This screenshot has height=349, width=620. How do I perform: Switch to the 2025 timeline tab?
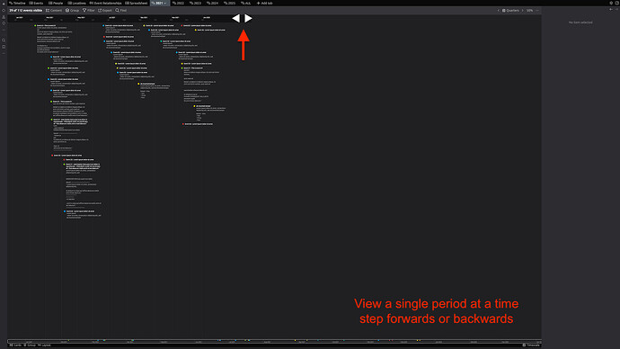[229, 3]
